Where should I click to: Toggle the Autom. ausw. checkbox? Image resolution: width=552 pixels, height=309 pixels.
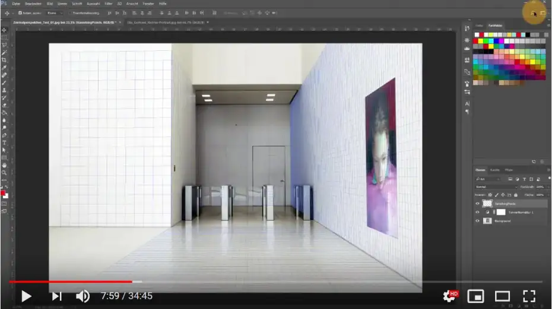tap(20, 13)
